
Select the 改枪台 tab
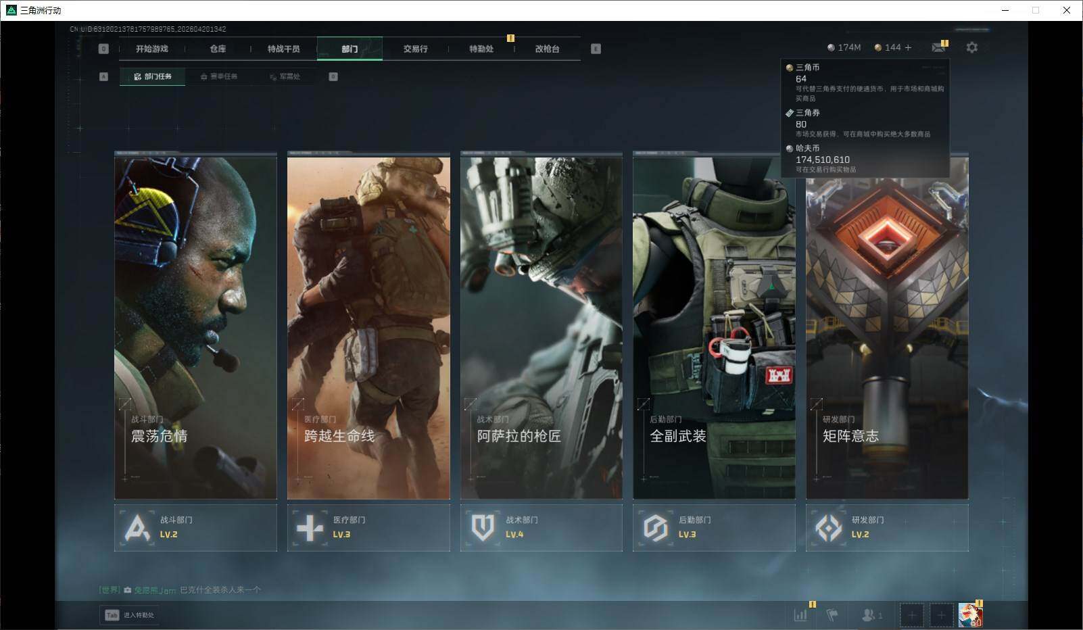[x=547, y=49]
